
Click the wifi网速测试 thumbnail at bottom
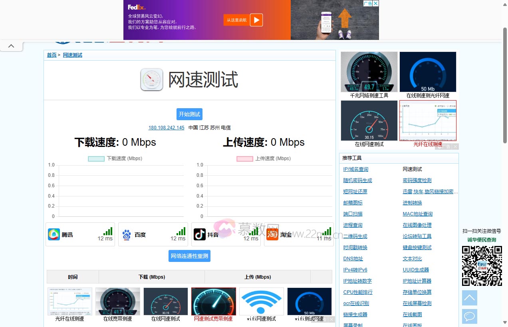click(x=261, y=301)
